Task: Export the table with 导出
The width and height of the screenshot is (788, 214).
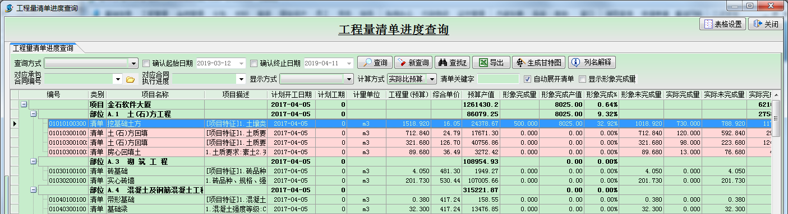Action: coord(491,63)
